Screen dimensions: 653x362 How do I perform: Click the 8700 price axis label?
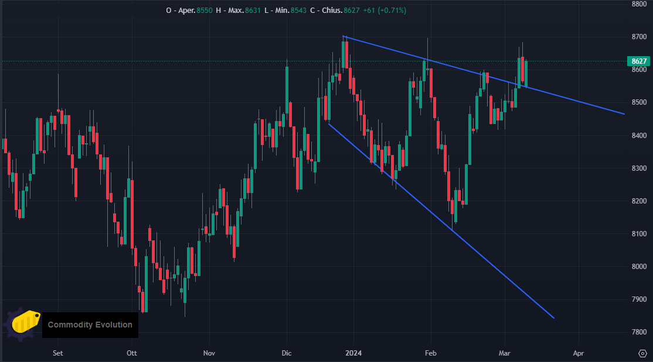coord(640,37)
